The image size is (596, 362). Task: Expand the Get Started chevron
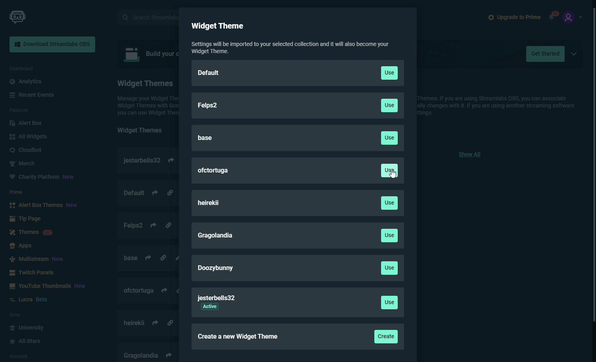click(574, 54)
